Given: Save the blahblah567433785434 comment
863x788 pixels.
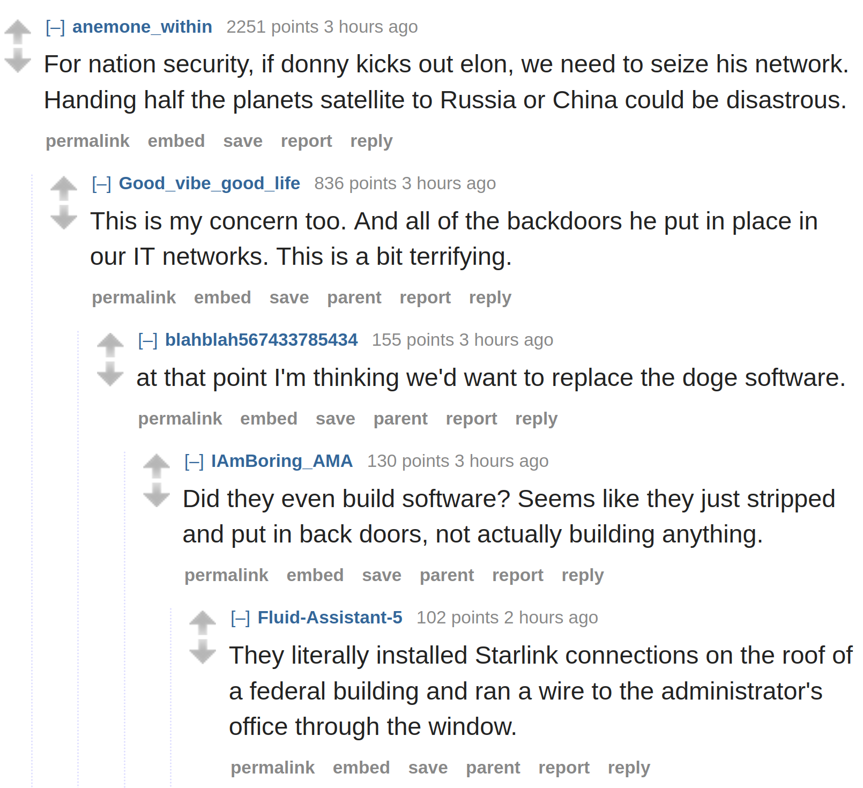Looking at the screenshot, I should (336, 419).
